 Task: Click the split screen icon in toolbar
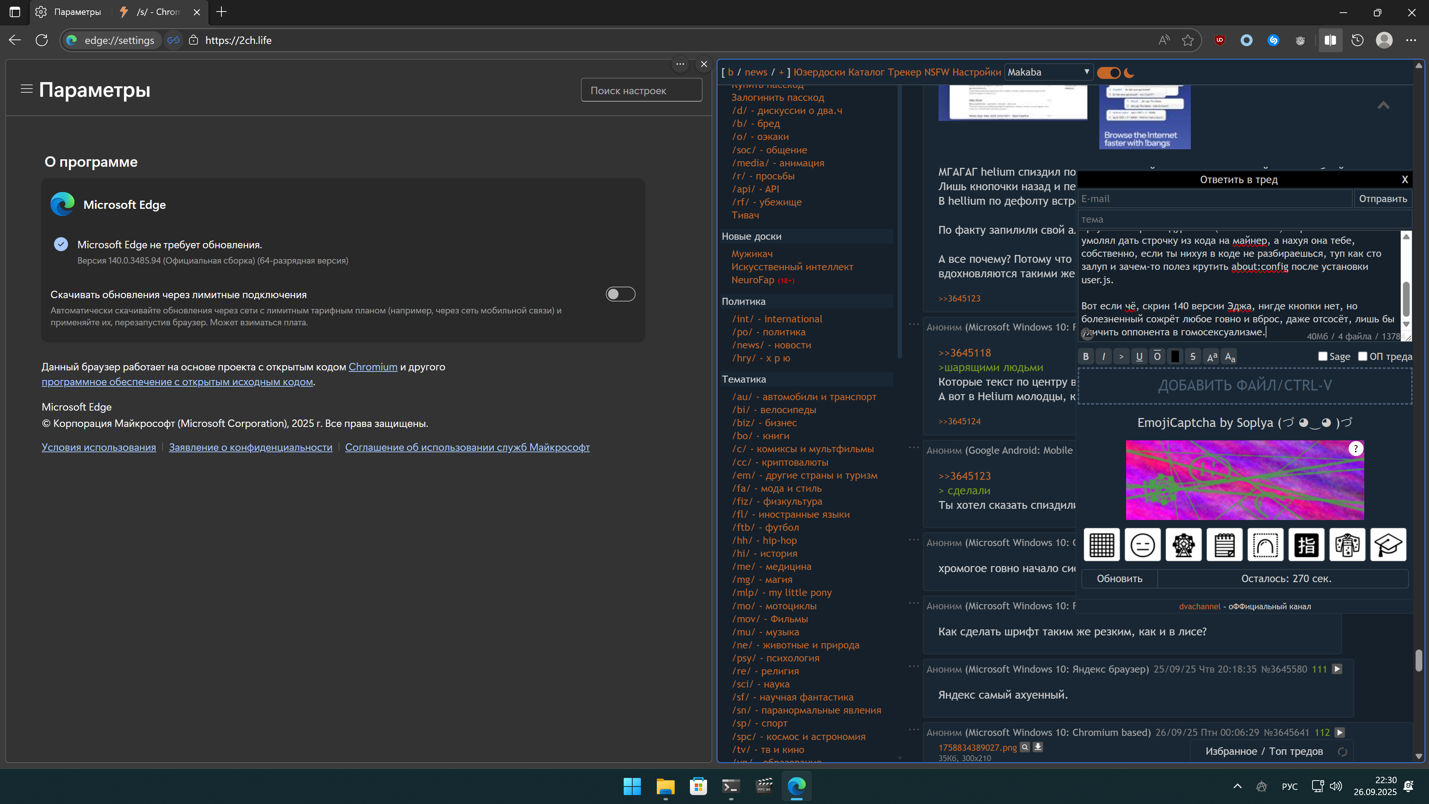point(1330,40)
